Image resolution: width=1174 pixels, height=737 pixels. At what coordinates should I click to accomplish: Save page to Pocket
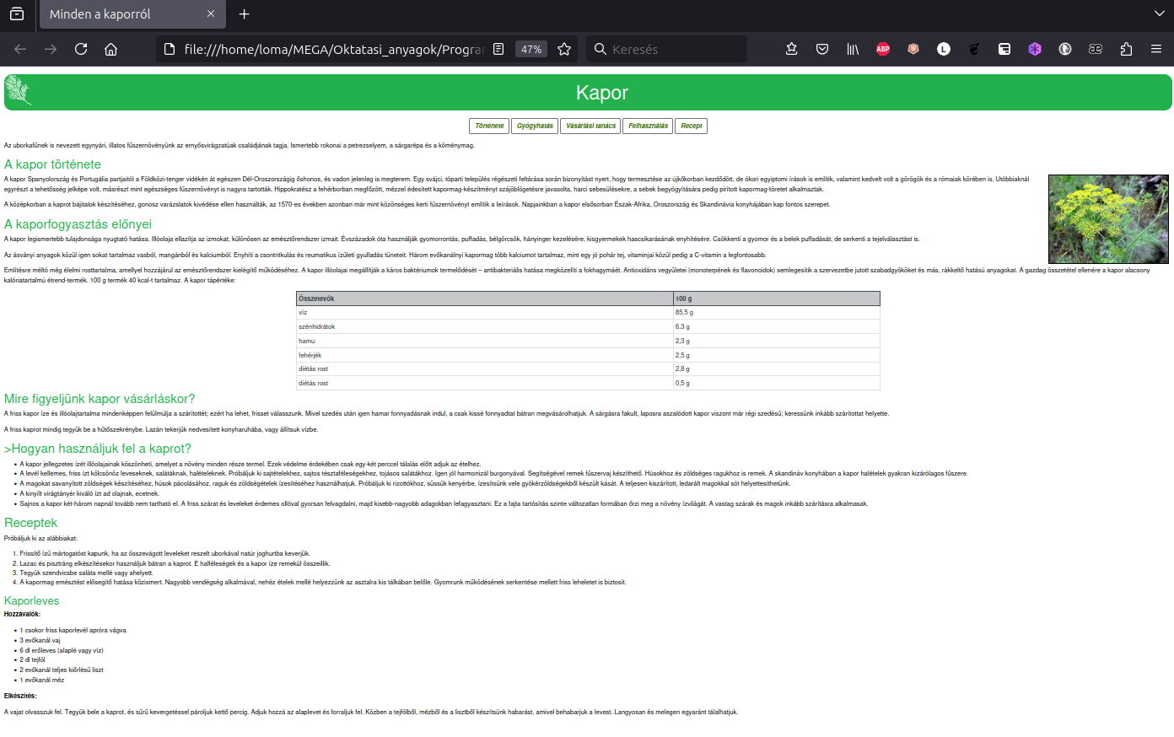pyautogui.click(x=822, y=49)
